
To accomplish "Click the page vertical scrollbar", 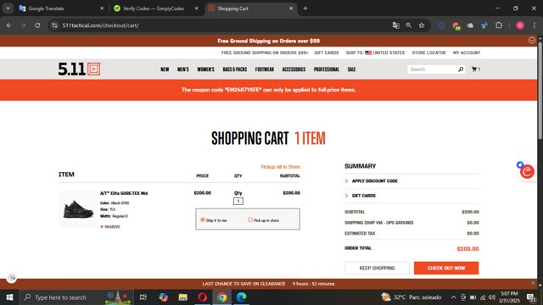I will [540, 91].
